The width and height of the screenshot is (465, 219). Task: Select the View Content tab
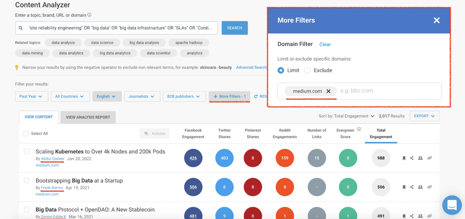point(39,117)
